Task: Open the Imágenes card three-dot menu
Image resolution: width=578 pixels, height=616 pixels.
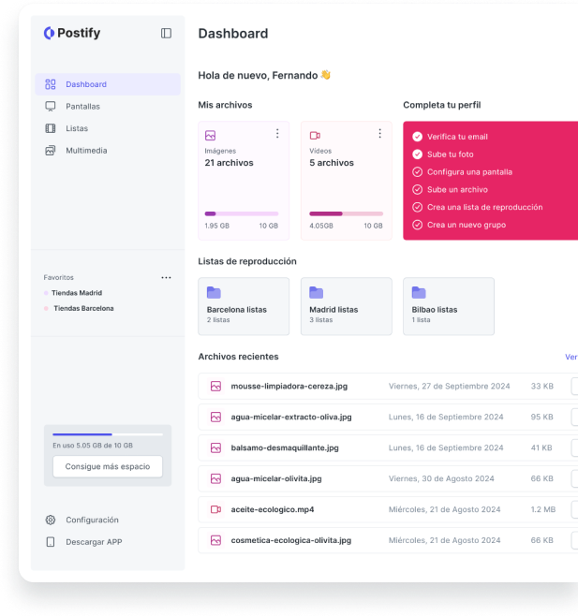Action: click(x=277, y=134)
